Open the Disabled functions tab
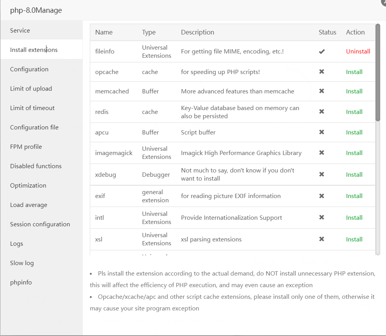This screenshot has height=336, width=386. (36, 166)
